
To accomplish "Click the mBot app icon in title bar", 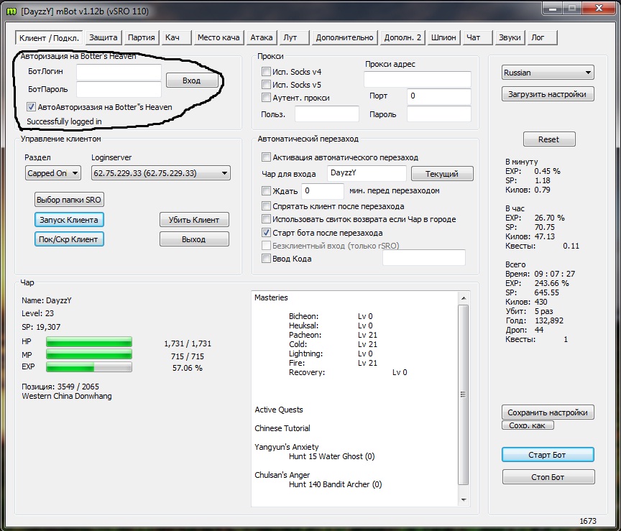I will 11,9.
